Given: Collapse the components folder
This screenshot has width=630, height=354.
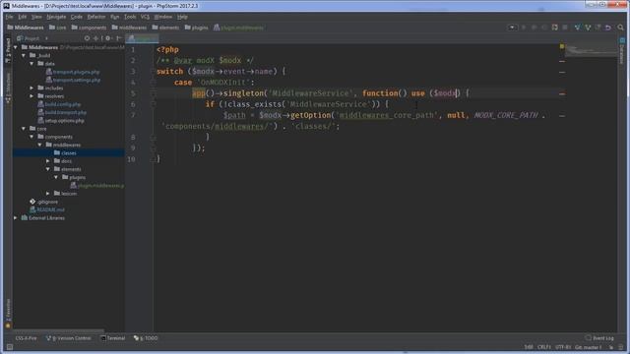Looking at the screenshot, I should coord(31,137).
